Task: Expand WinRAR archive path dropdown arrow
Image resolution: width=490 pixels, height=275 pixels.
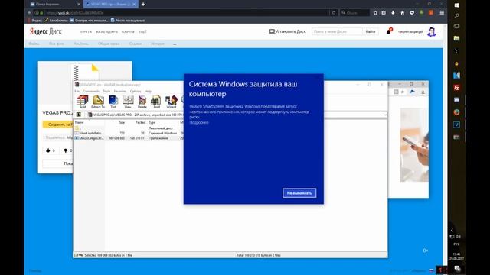Action: pyautogui.click(x=384, y=115)
